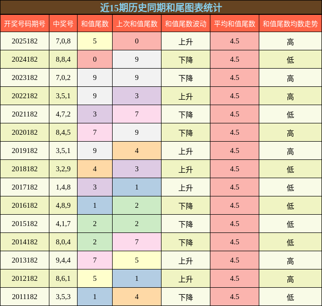This screenshot has height=306, width=322.
Task: Select 上次和值尾数 cell 1 in row 2017182
Action: 137,187
